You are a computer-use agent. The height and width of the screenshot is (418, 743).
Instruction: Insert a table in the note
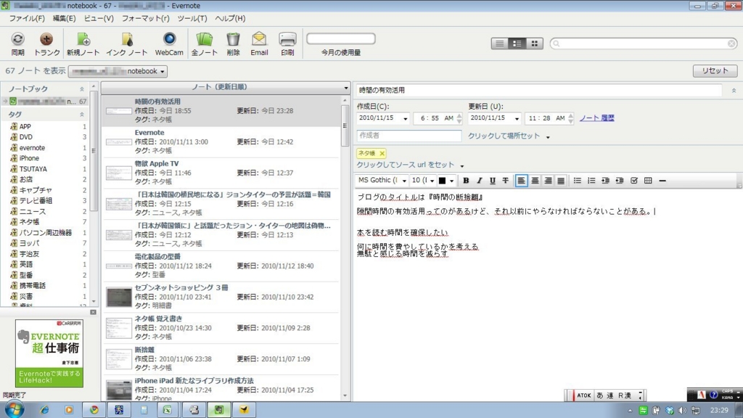[x=648, y=181]
